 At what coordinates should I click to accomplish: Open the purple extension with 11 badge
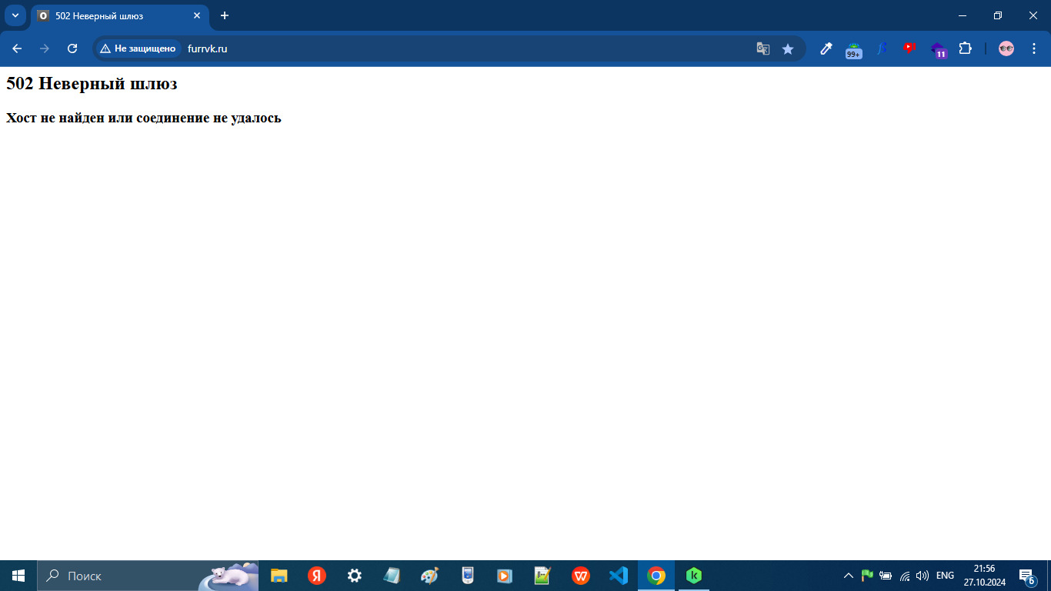coord(938,49)
